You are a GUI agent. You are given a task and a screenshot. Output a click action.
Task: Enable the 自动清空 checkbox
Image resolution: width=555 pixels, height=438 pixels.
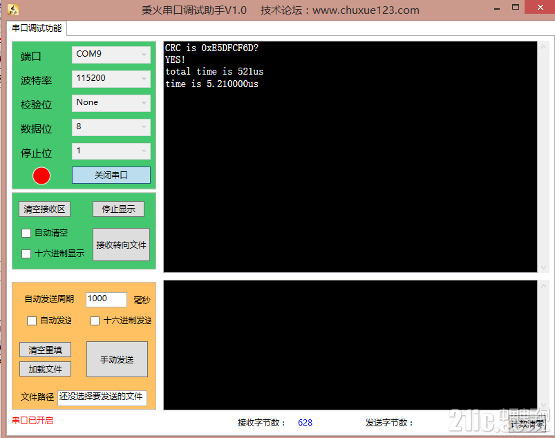pos(26,233)
